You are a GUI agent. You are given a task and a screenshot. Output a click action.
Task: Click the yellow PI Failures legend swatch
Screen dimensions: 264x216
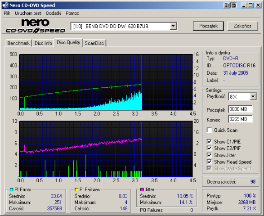pos(76,189)
